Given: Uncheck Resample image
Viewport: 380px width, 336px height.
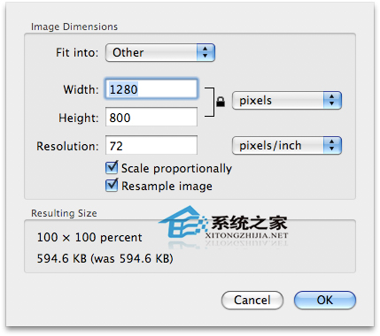Looking at the screenshot, I should click(x=112, y=185).
